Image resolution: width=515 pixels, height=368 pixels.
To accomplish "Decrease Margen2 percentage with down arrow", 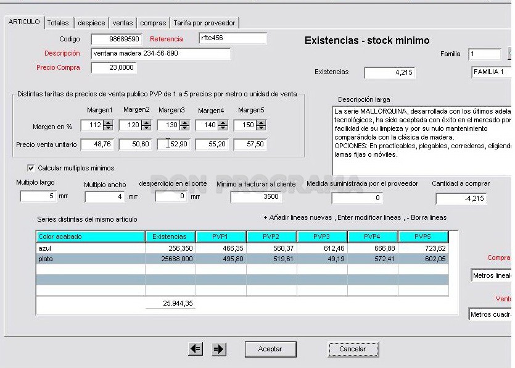I will click(x=146, y=128).
